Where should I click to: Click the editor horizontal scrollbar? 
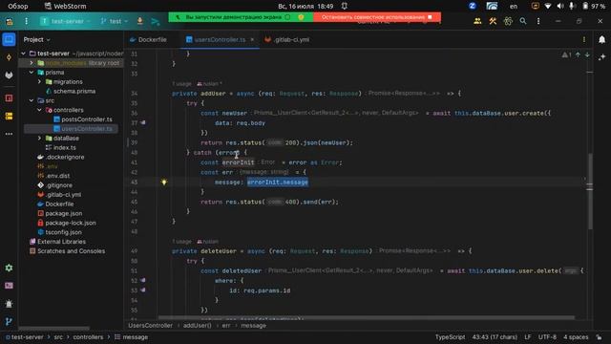pos(367,318)
